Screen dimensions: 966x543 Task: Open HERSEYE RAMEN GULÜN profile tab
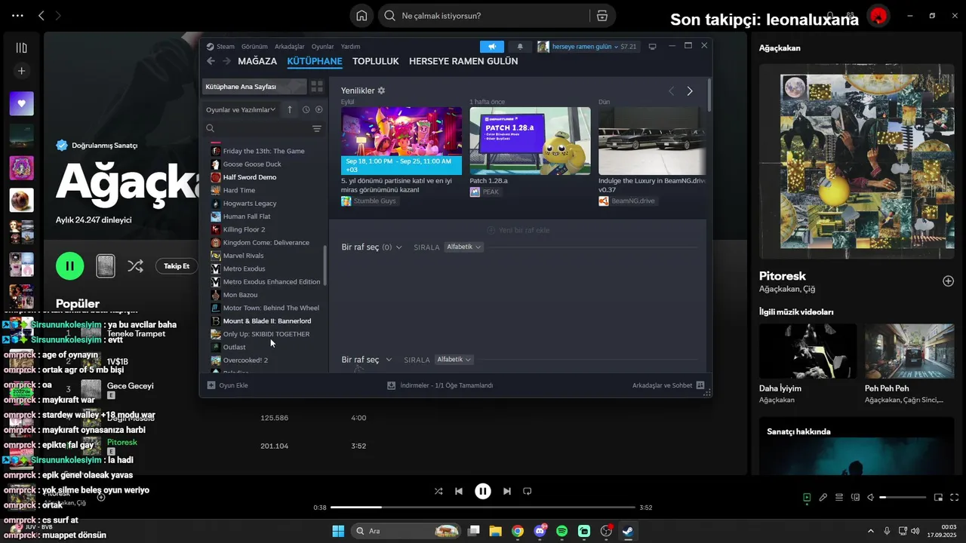pos(463,61)
